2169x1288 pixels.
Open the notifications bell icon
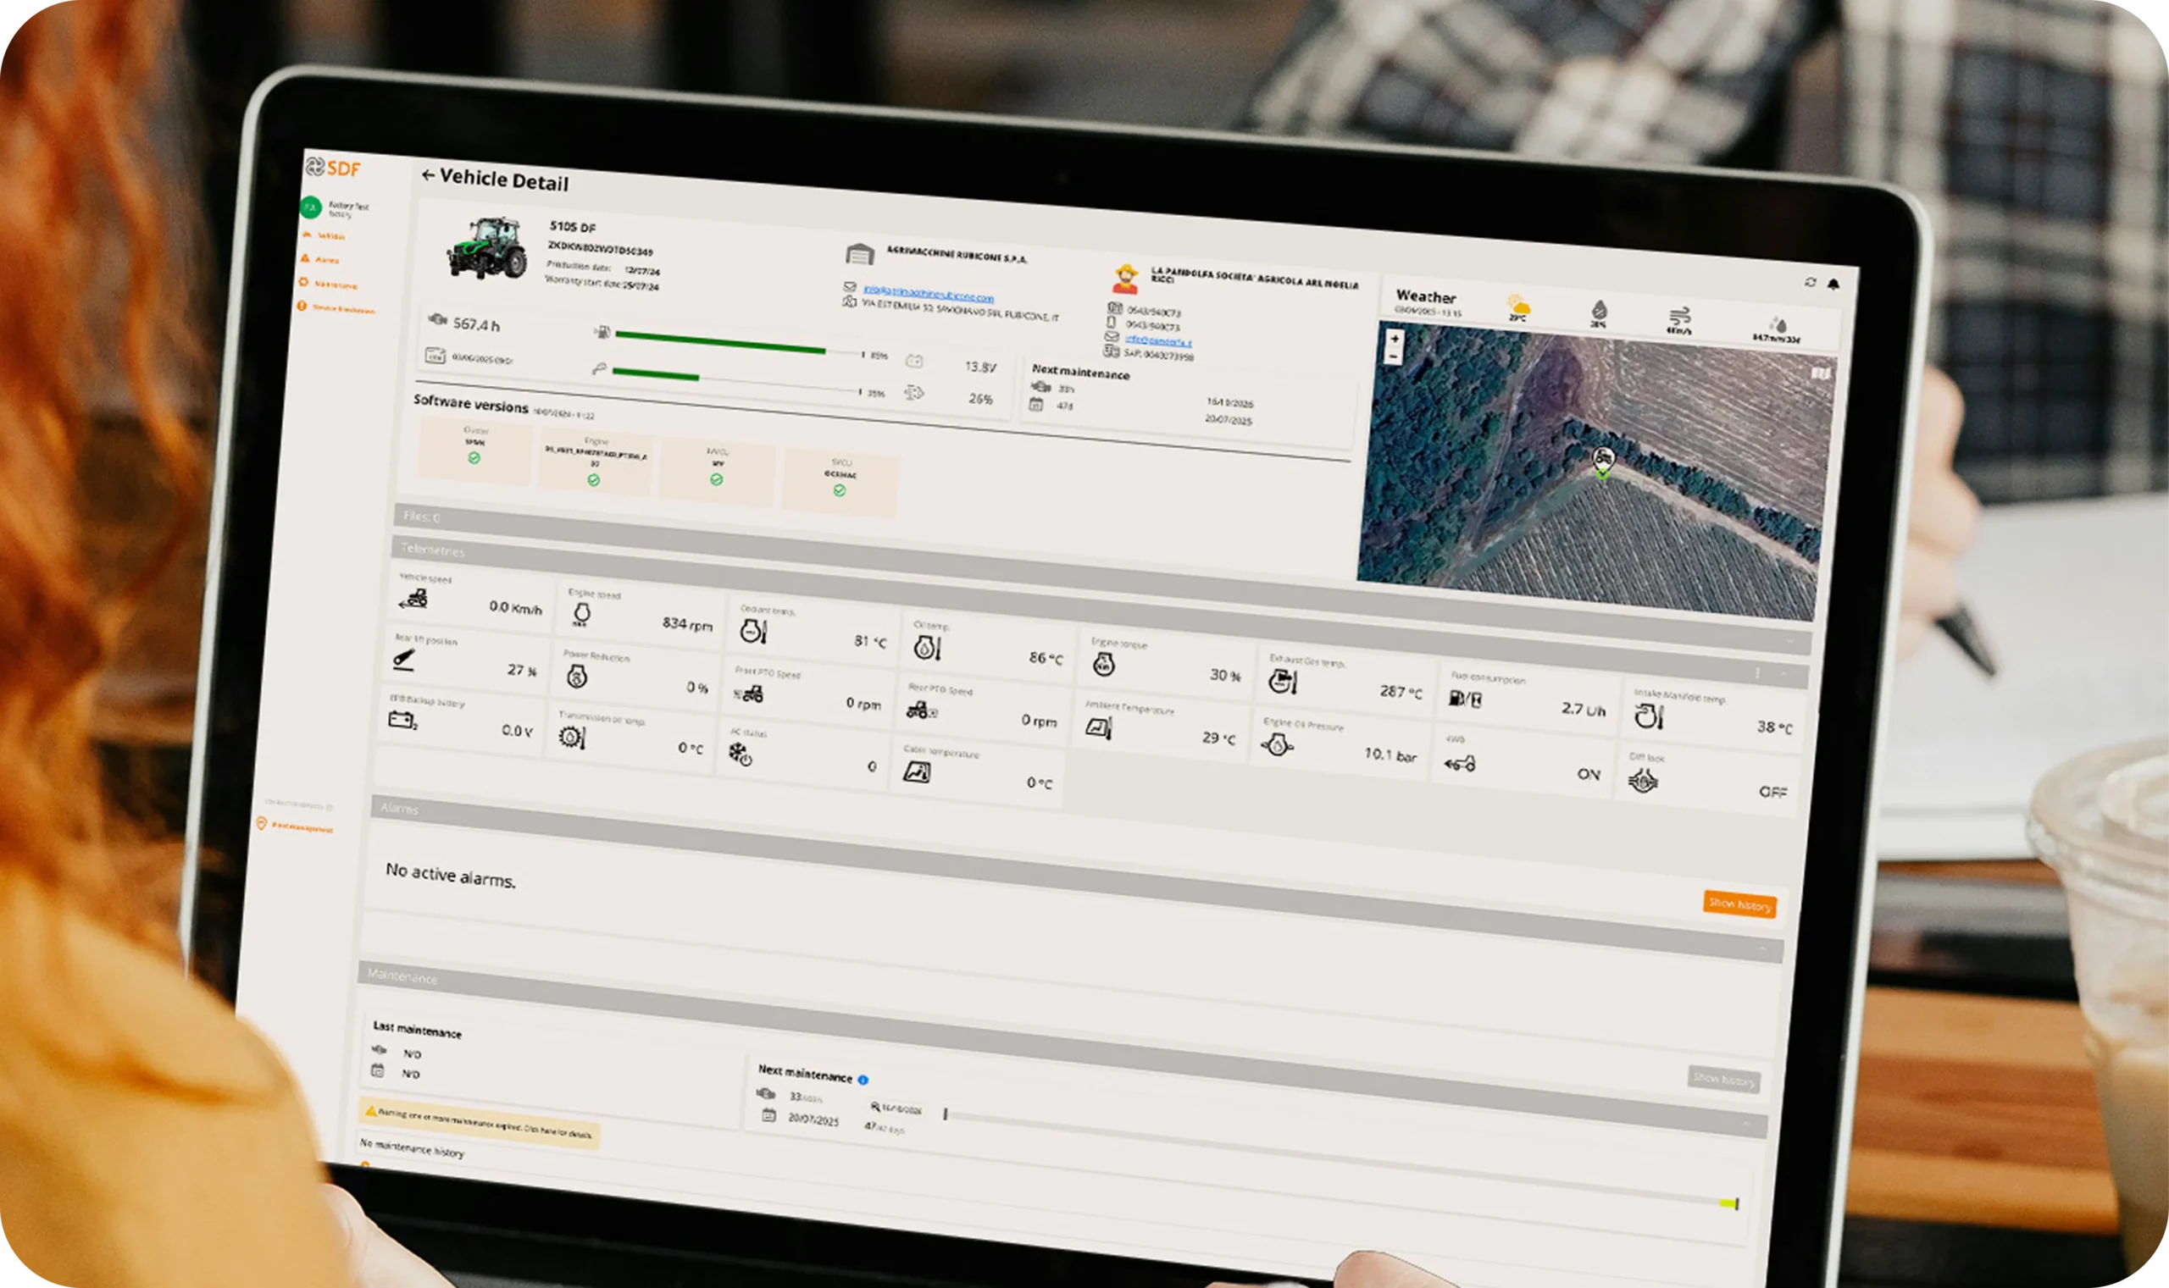[x=1833, y=284]
